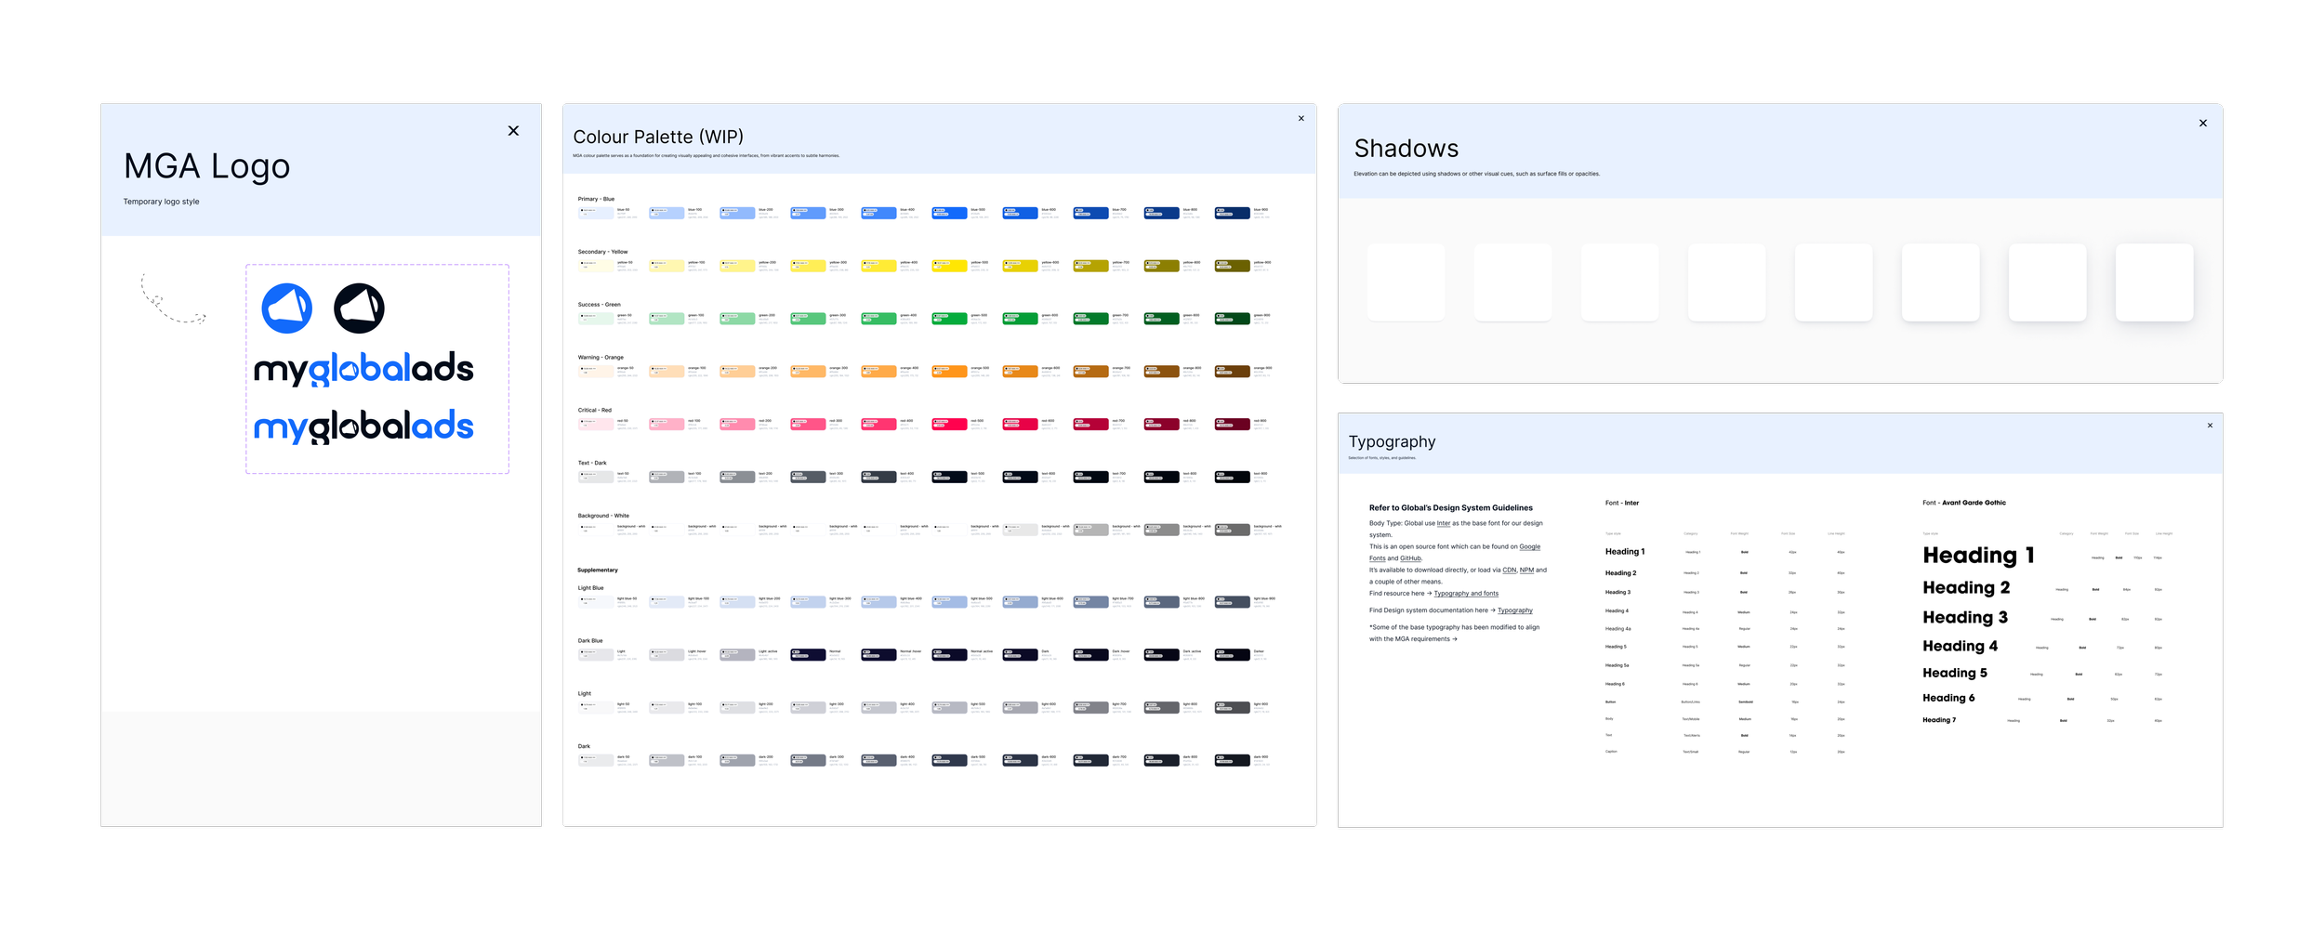
Task: Select the text-300 colour swatch
Action: pyautogui.click(x=808, y=477)
